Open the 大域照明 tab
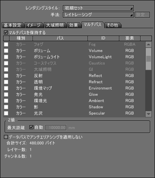The width and height of the screenshot is (155, 178). click(55, 25)
